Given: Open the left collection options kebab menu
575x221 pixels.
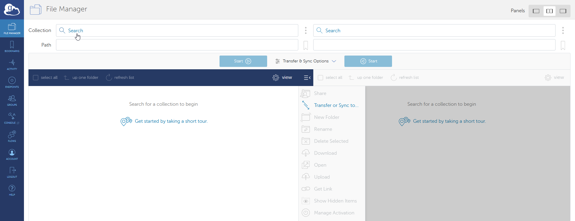Looking at the screenshot, I should (x=305, y=30).
